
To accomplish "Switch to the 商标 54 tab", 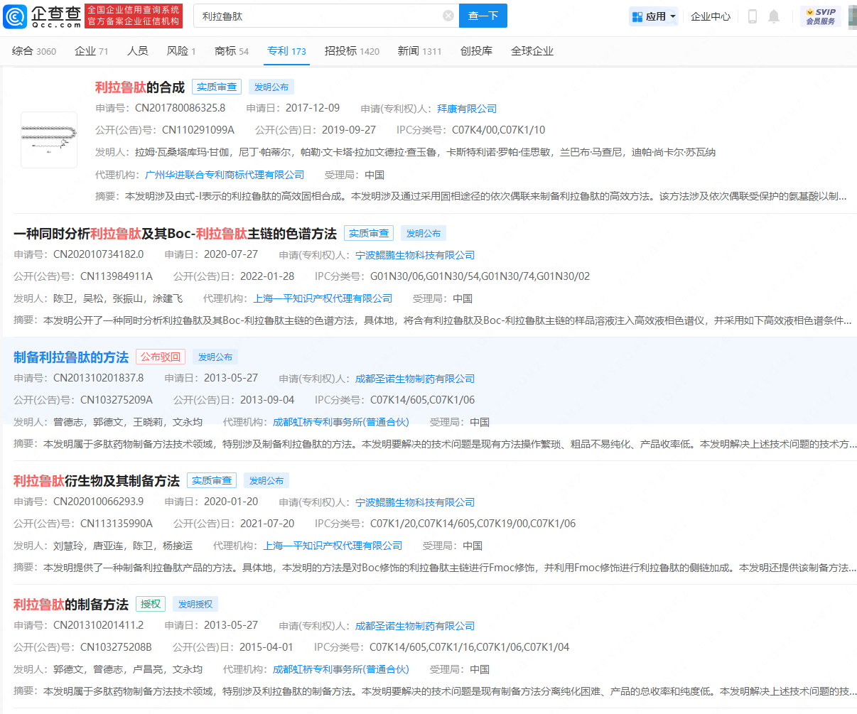I will click(232, 51).
